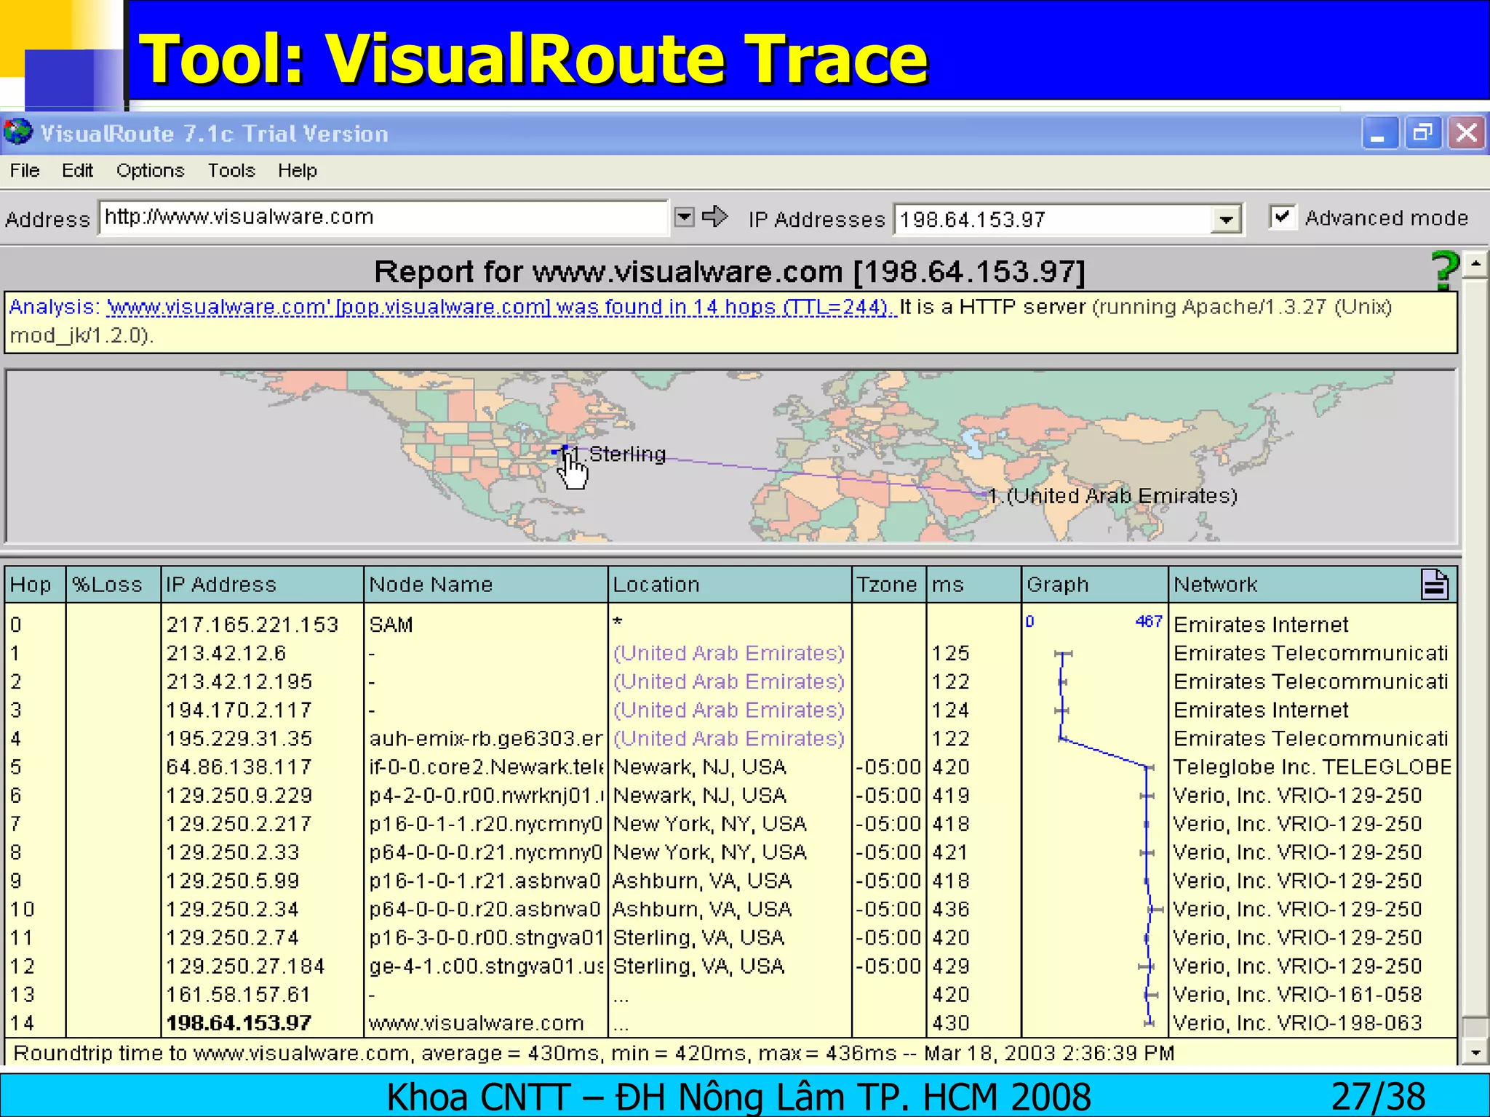Click IP 129.250.27.184 in hop 12
This screenshot has width=1490, height=1117.
pos(246,966)
